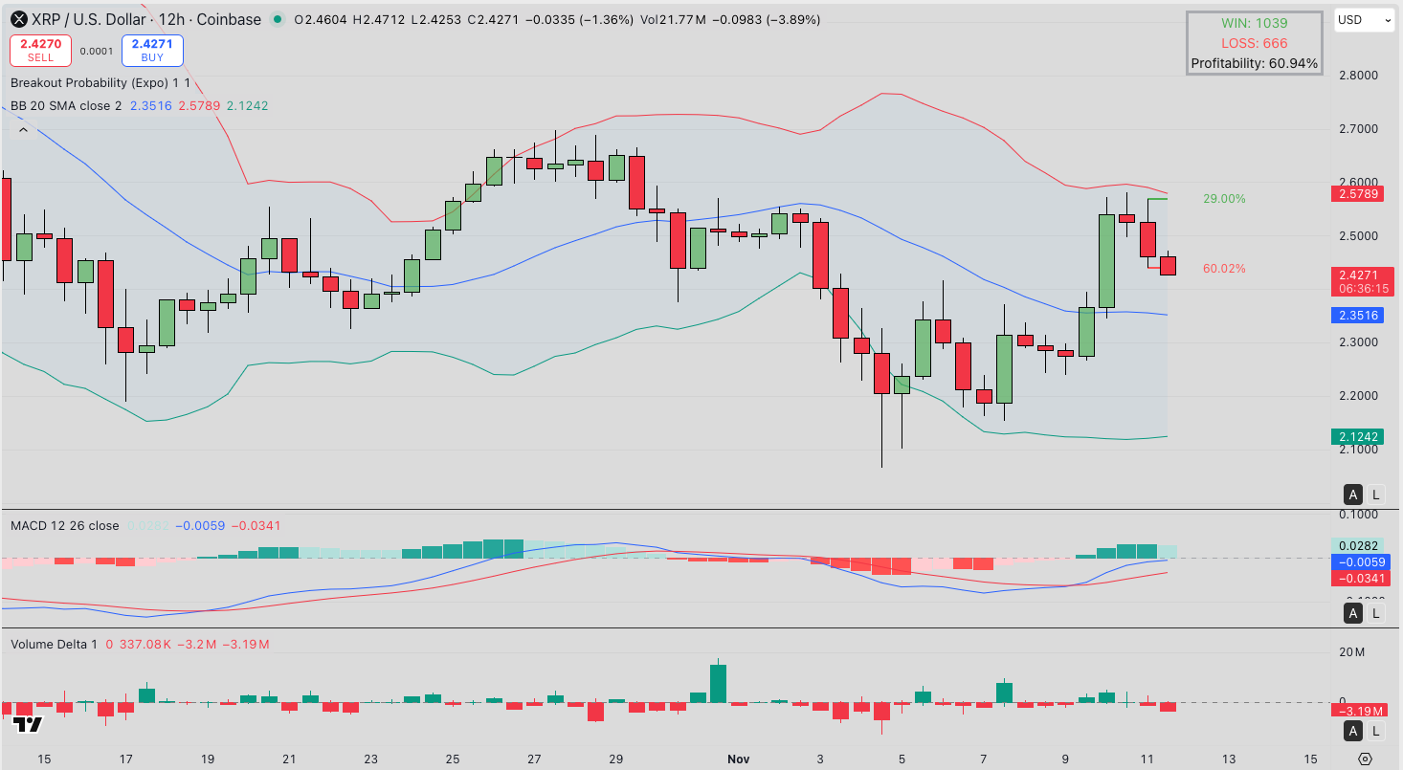
Task: Collapse the indicator legend with chevron
Action: coord(24,130)
